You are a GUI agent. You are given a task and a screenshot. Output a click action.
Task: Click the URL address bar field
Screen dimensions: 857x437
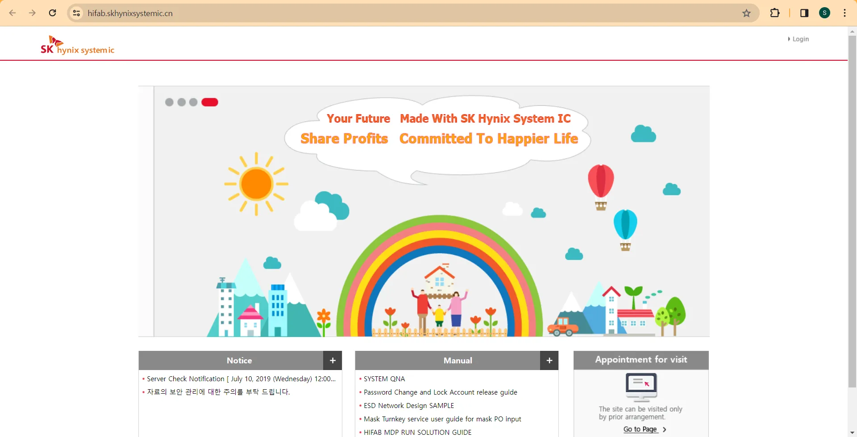click(402, 13)
